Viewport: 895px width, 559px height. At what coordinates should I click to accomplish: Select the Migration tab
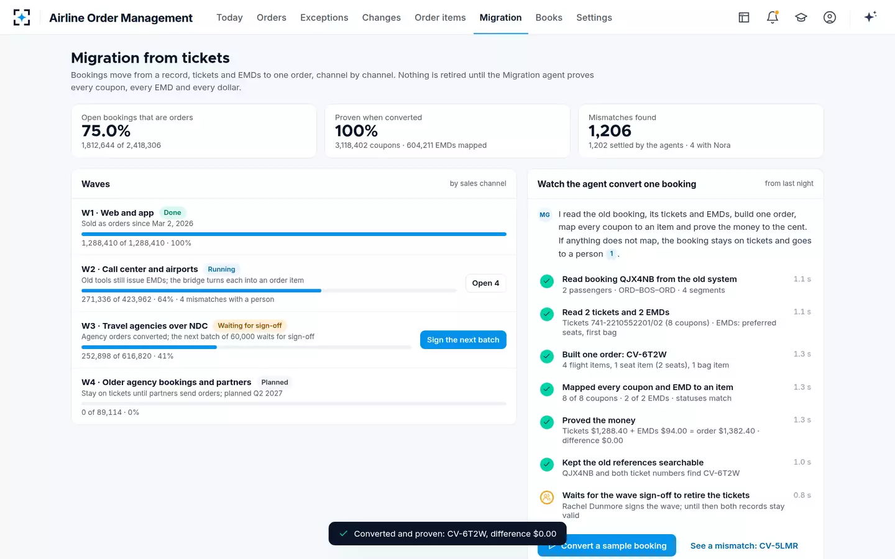(x=501, y=17)
